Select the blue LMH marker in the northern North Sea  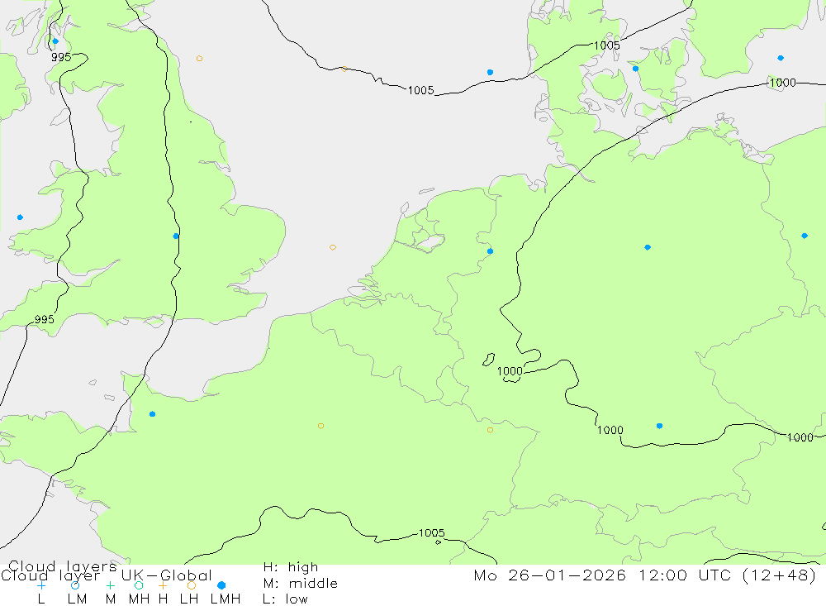pyautogui.click(x=490, y=72)
